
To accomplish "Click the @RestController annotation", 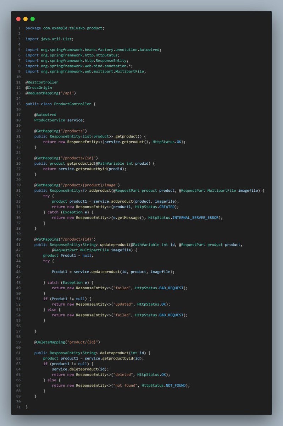I will tap(42, 82).
